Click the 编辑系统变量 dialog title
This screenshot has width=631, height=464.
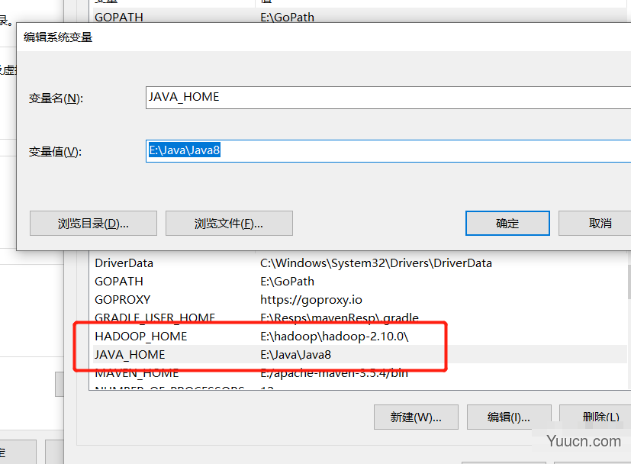[x=58, y=37]
